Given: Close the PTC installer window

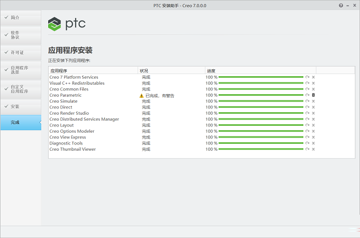Looking at the screenshot, I should pos(355,5).
